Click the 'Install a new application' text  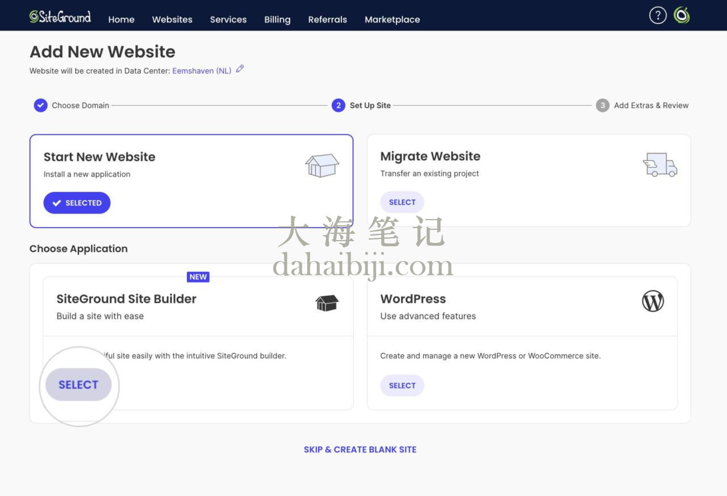pyautogui.click(x=87, y=174)
